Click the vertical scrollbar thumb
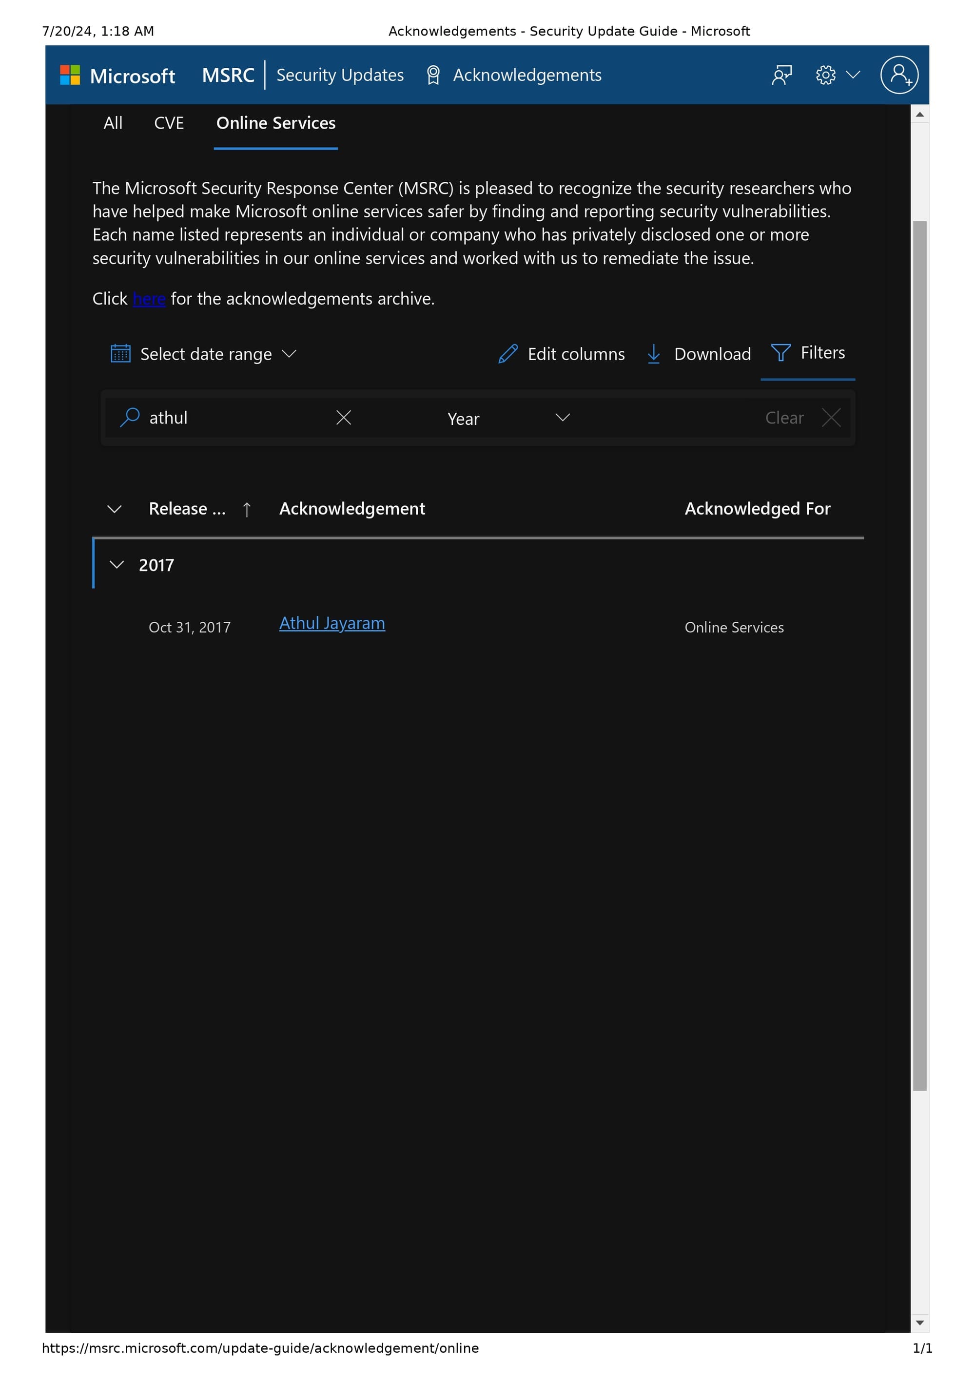Screen dimensions: 975x1379 pos(919,655)
